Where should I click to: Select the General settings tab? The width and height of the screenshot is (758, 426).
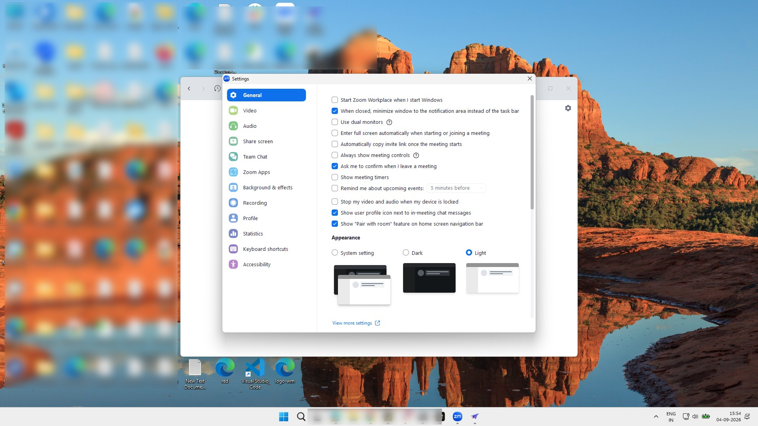coord(266,95)
